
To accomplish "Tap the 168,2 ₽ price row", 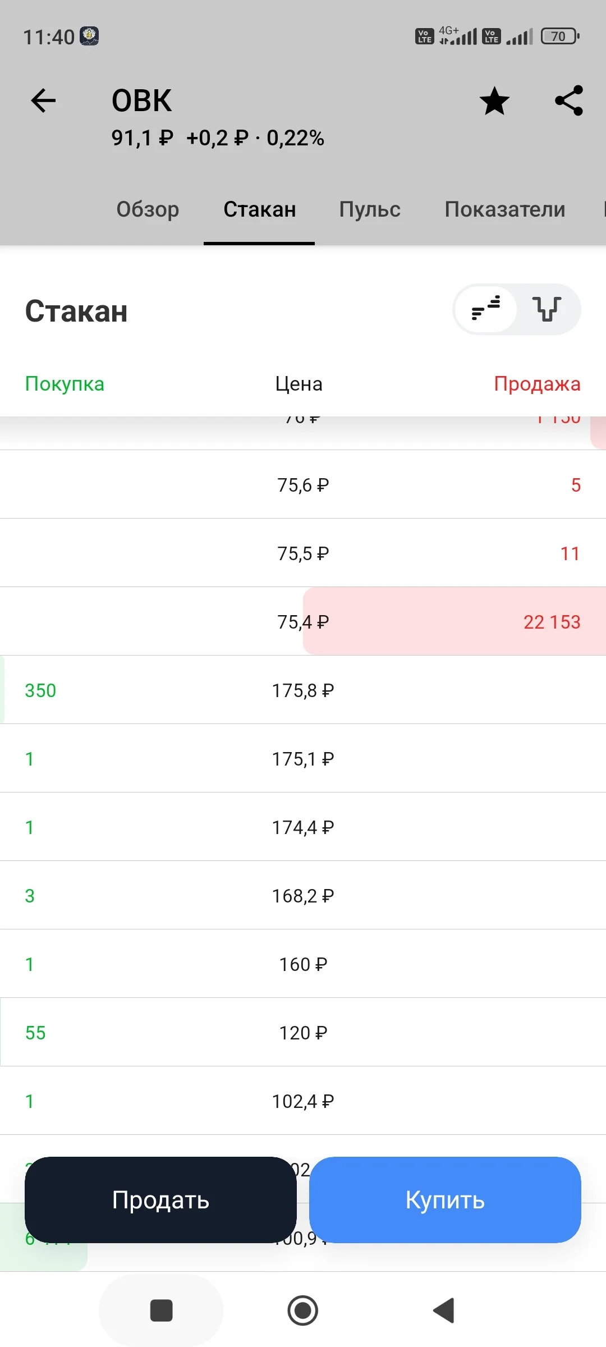I will point(303,895).
